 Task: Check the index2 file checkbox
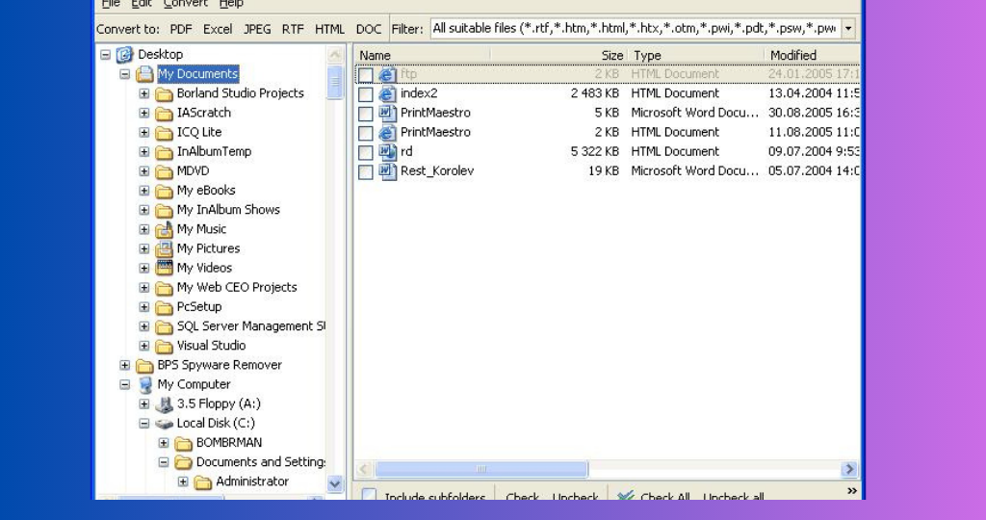[x=365, y=95]
